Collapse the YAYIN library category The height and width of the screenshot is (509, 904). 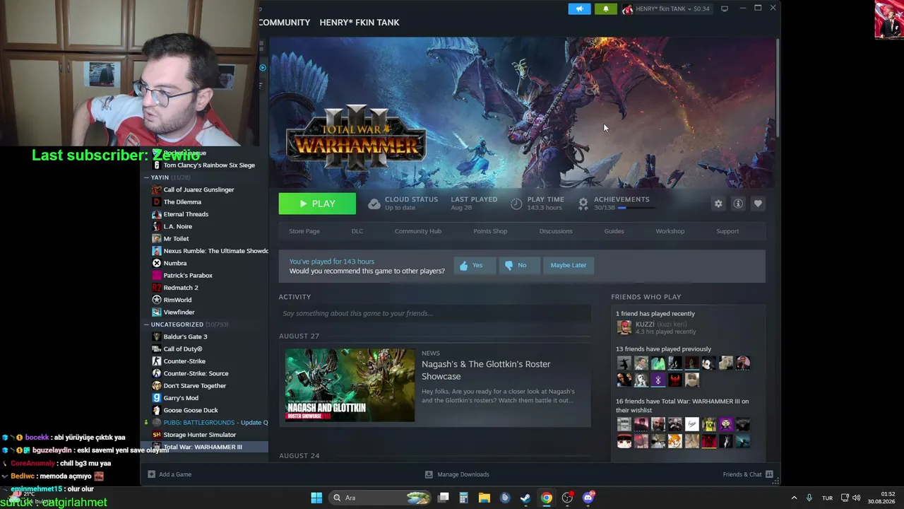click(146, 177)
